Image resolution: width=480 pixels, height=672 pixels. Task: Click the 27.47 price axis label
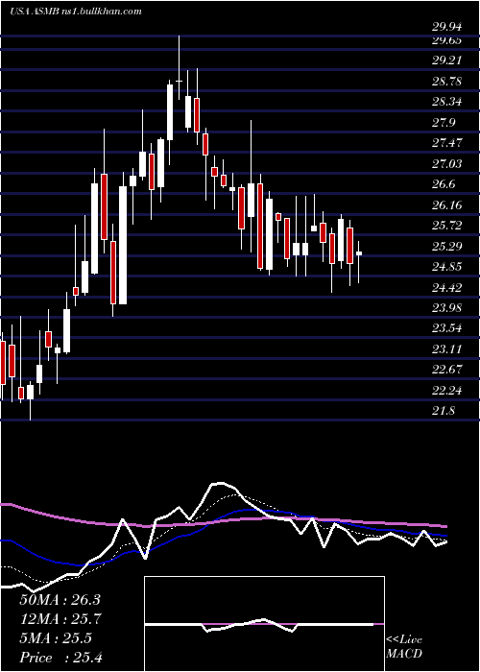click(447, 143)
